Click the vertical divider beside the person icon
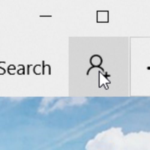This screenshot has height=150, width=150. [130, 67]
